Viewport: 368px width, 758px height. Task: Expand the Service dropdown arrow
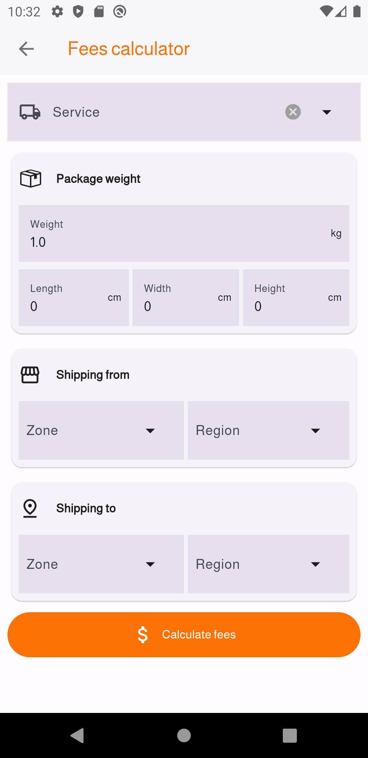pos(327,112)
